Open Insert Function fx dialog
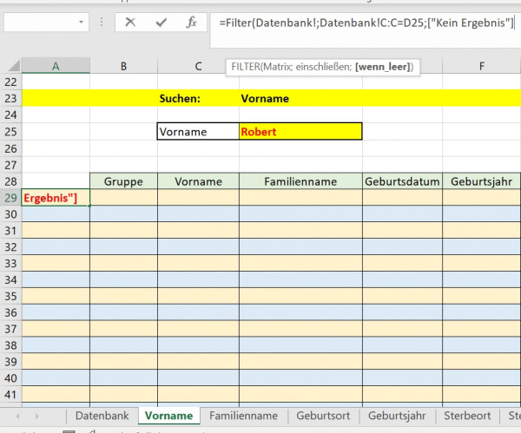Viewport: 521px width, 433px height. pyautogui.click(x=191, y=23)
